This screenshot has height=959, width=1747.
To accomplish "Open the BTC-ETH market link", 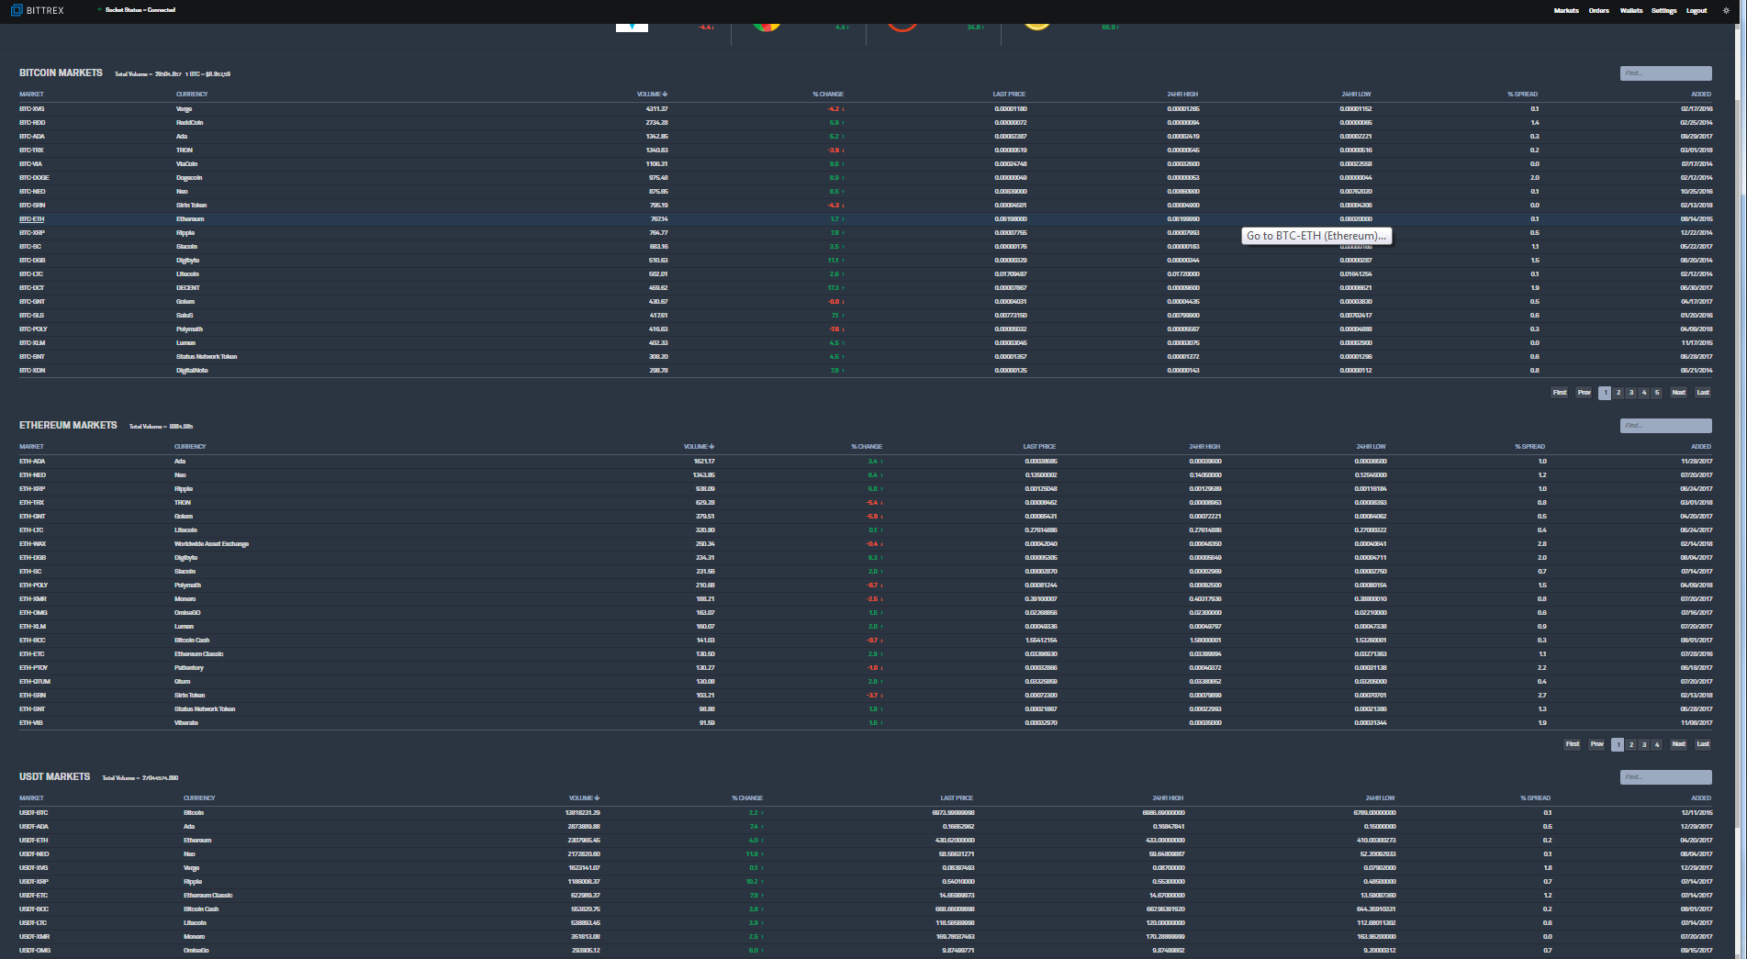I will [x=31, y=219].
